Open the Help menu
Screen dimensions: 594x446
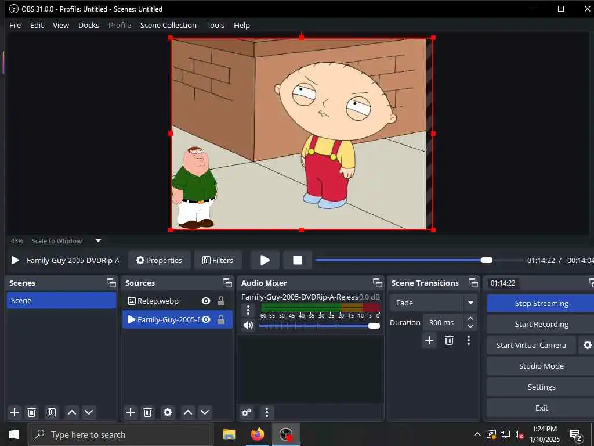(242, 25)
